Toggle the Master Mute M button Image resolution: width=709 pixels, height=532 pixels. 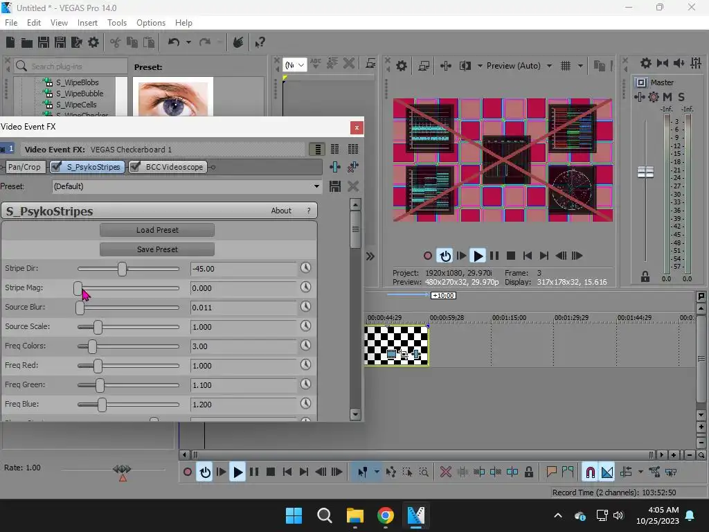667,97
